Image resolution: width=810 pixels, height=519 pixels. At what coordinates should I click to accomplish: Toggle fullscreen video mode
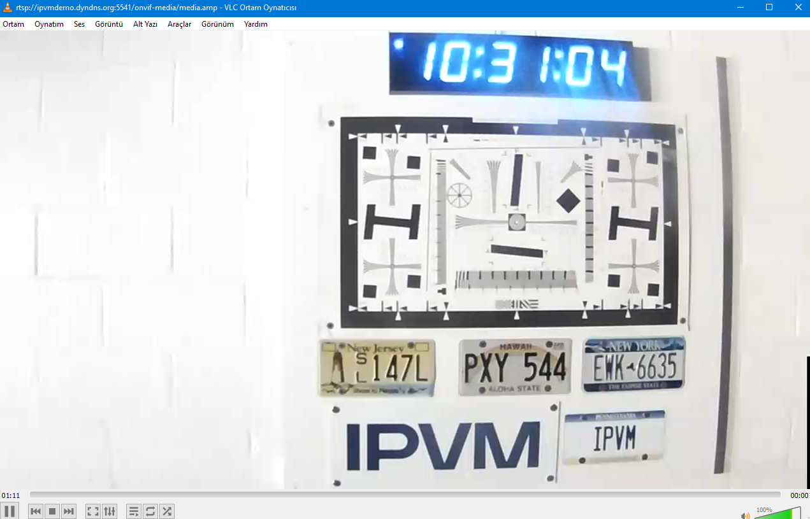click(93, 511)
